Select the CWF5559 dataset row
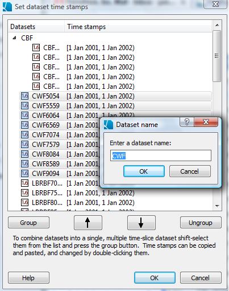 [x=115, y=106]
